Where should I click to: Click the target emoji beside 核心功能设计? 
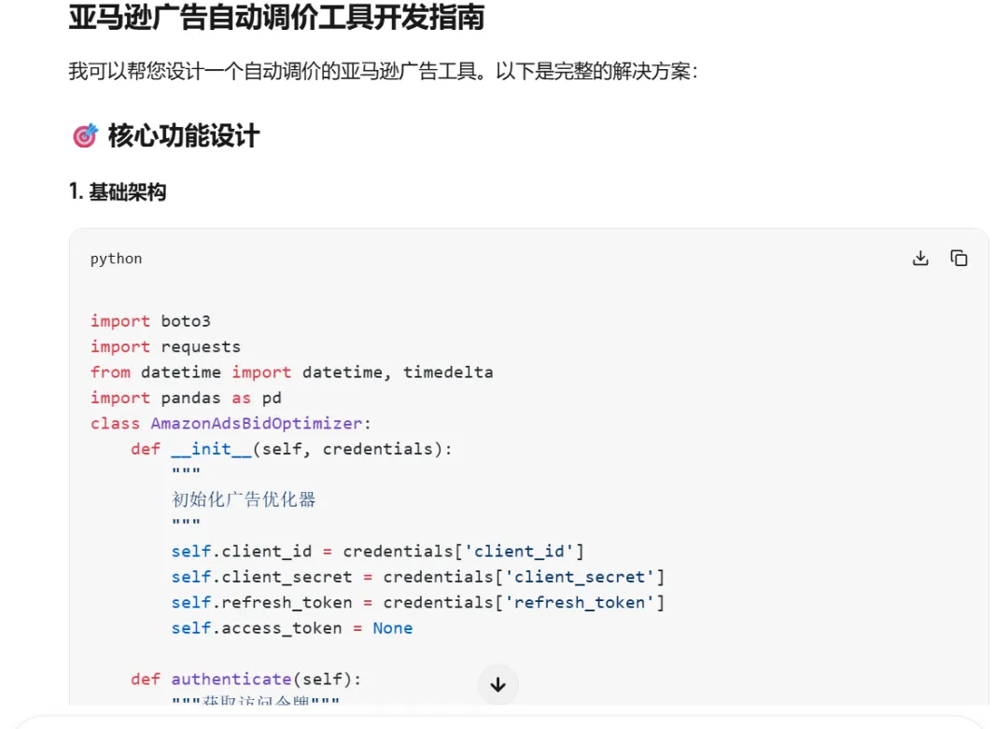point(84,136)
